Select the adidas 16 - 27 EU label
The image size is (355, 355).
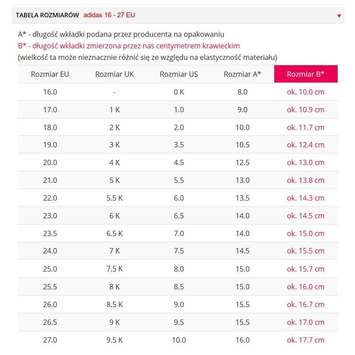(x=110, y=15)
